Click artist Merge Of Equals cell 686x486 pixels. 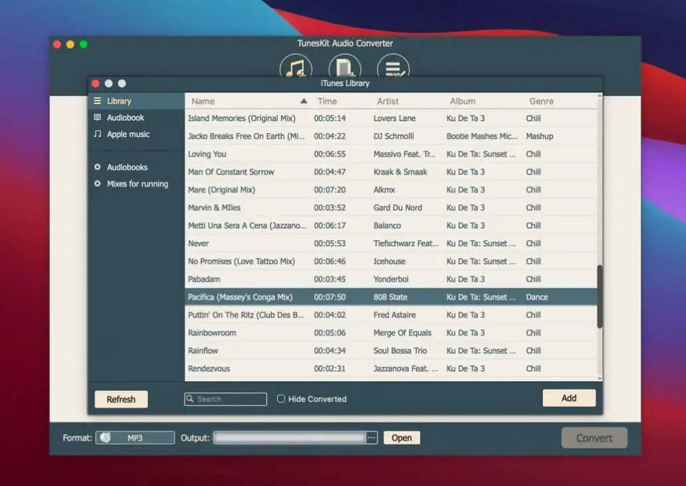pyautogui.click(x=402, y=333)
